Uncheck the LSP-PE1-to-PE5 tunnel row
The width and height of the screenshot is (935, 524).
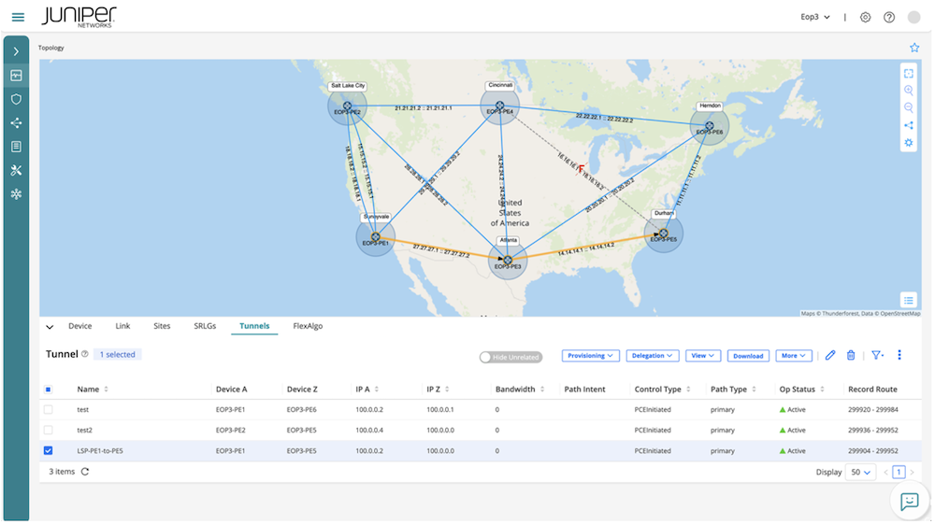[49, 451]
